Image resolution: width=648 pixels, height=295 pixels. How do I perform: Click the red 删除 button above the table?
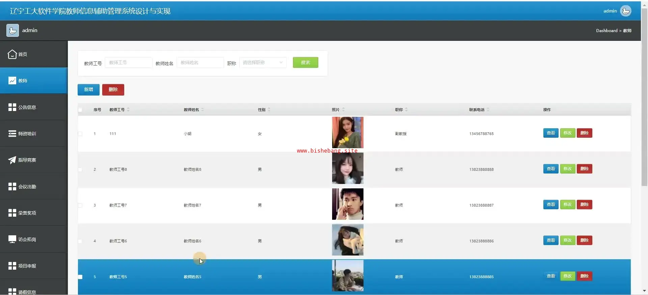113,89
